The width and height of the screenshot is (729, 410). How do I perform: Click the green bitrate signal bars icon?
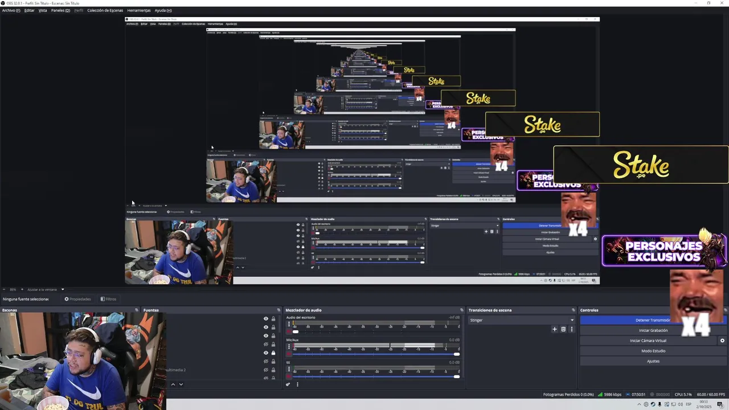601,395
